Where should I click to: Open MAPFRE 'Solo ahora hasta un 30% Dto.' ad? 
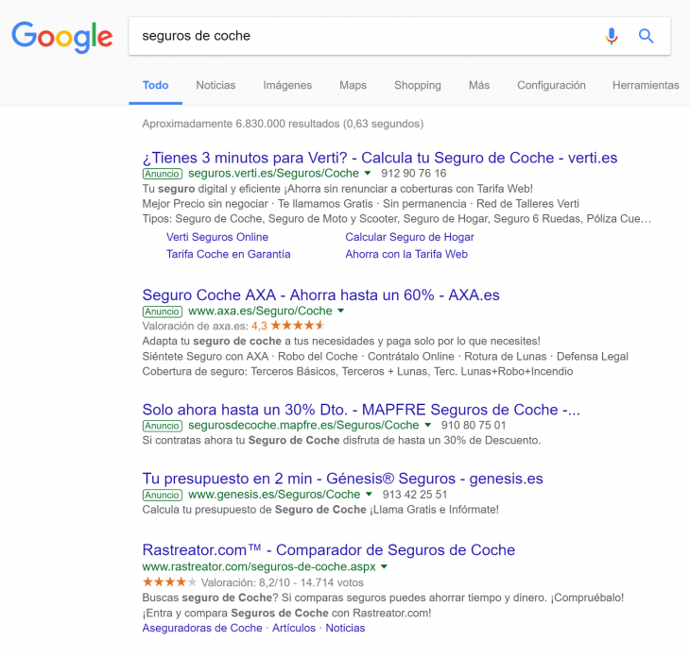click(361, 410)
